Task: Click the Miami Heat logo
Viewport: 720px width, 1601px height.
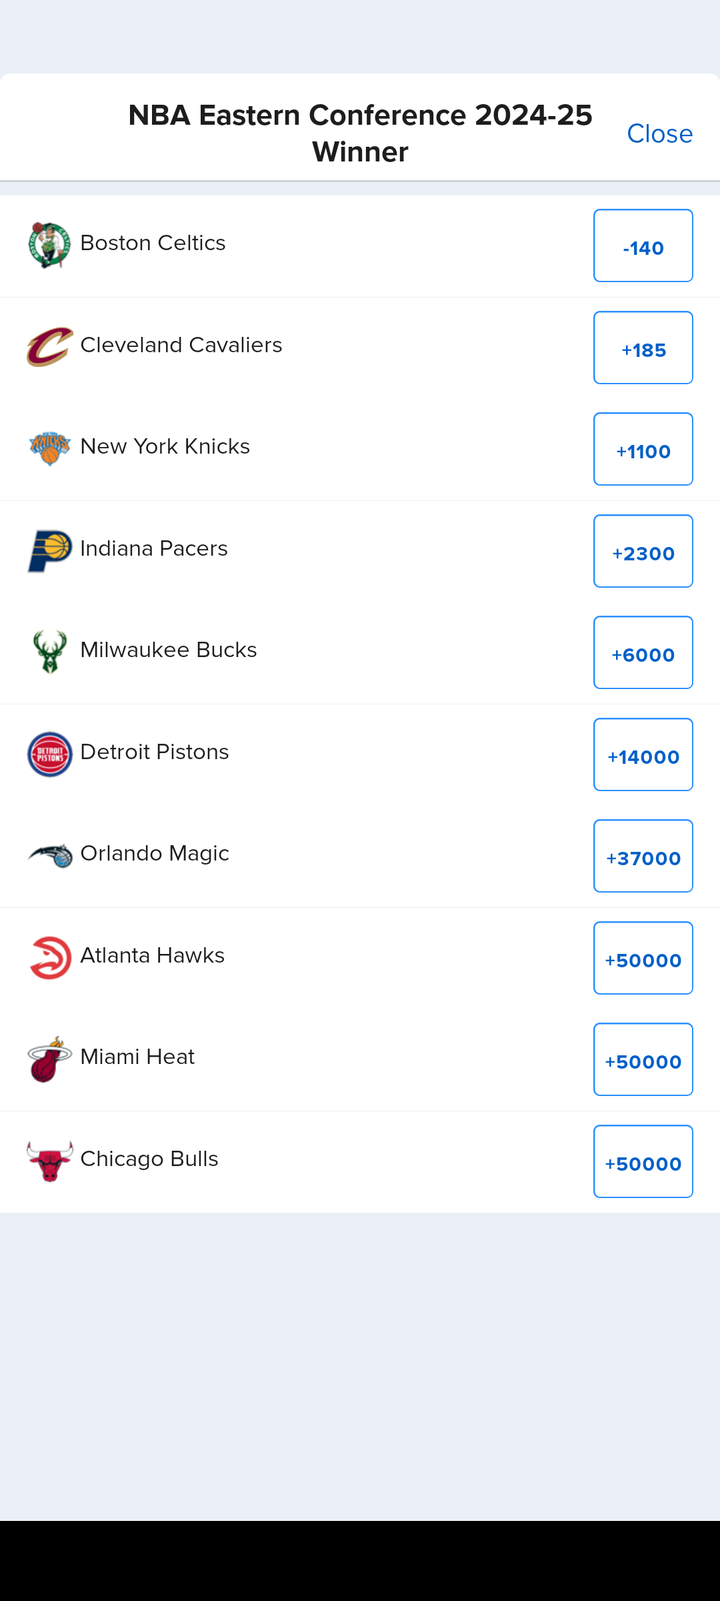Action: click(49, 1059)
